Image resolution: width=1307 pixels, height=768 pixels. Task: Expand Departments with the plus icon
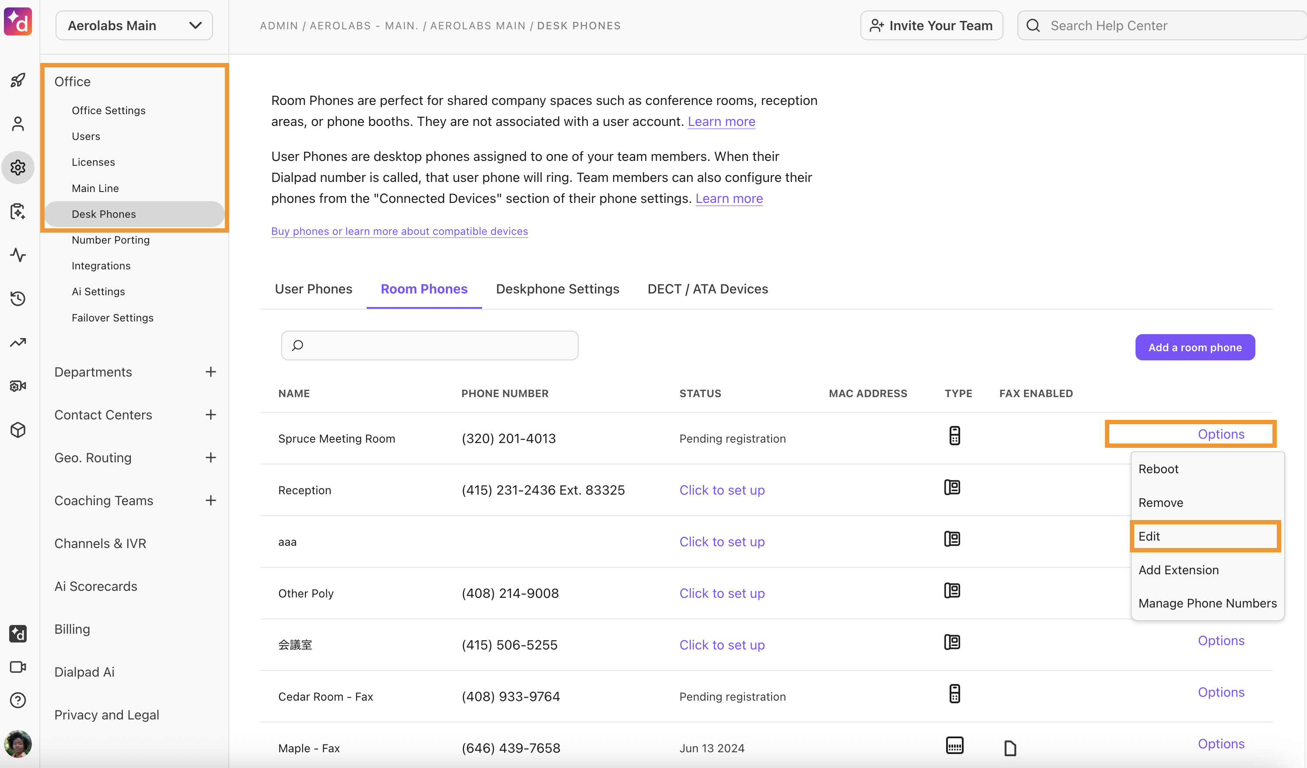coord(210,372)
